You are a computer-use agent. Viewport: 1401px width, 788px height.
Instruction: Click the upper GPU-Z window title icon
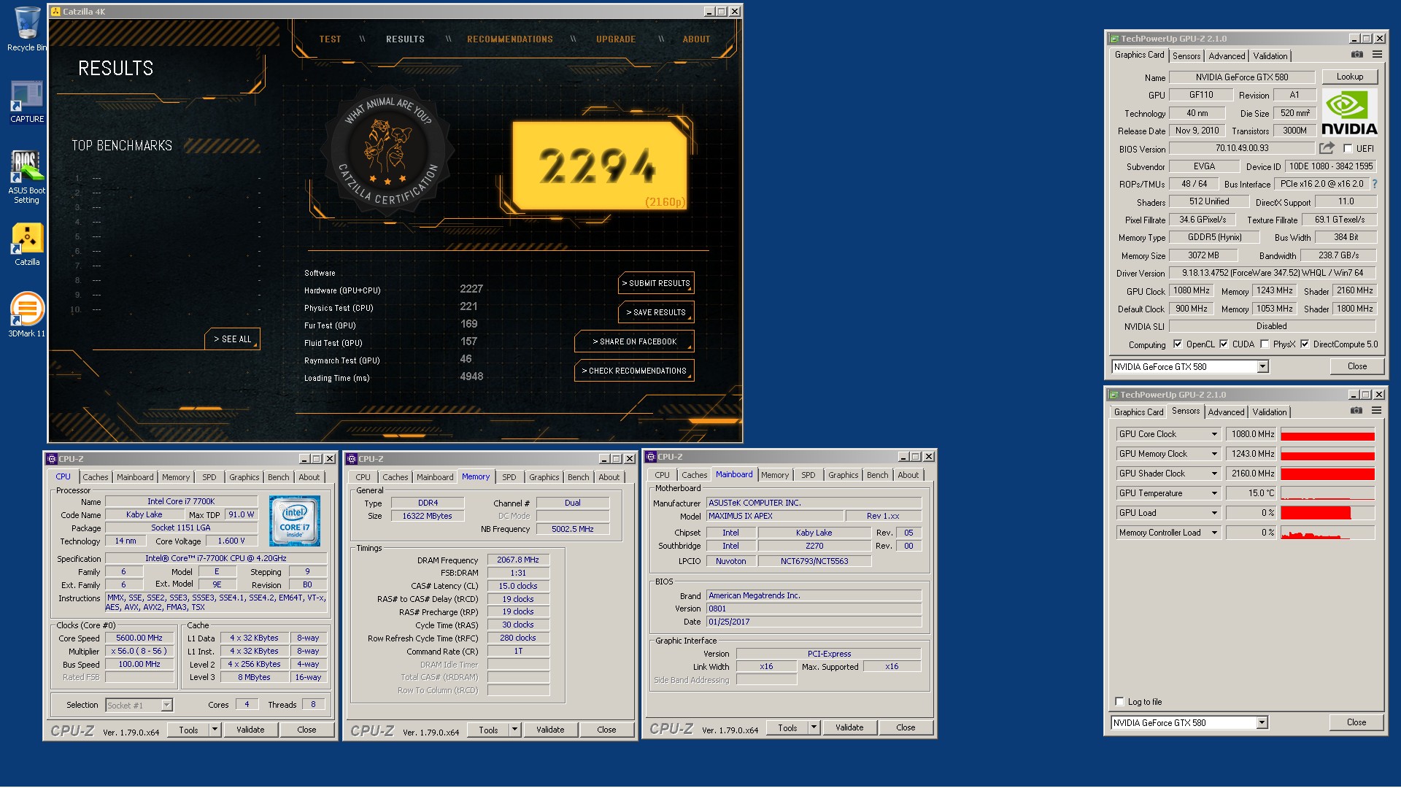click(1114, 39)
